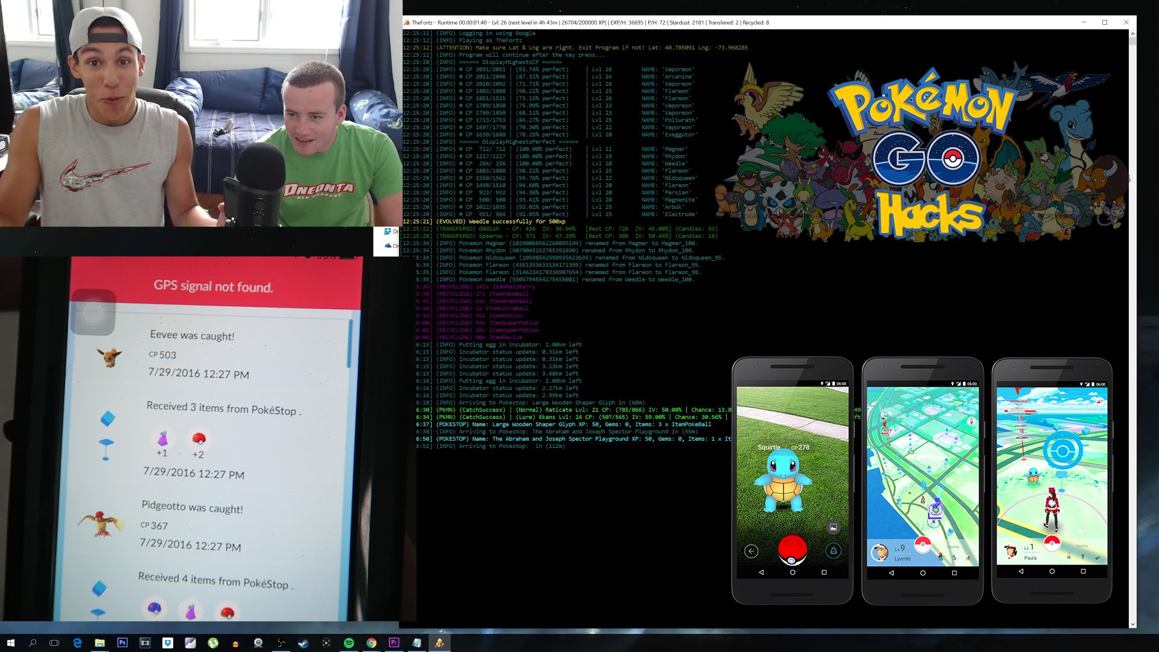This screenshot has height=652, width=1159.
Task: Click the Windows Start button
Action: [x=10, y=643]
